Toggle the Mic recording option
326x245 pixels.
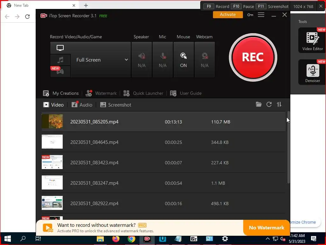point(163,60)
